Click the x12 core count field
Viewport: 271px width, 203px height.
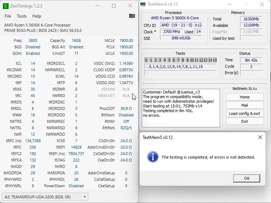pyautogui.click(x=198, y=25)
